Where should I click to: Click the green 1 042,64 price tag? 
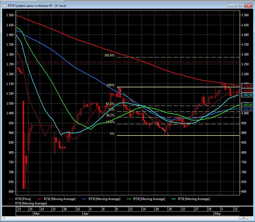247,105
